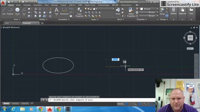Switch to the Annotate ribbon tab
This screenshot has width=200, height=112.
coord(27,5)
